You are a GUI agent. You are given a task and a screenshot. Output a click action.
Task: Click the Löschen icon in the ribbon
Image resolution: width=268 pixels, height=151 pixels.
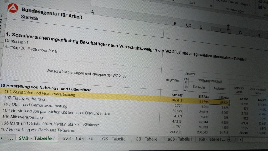(260, 2)
